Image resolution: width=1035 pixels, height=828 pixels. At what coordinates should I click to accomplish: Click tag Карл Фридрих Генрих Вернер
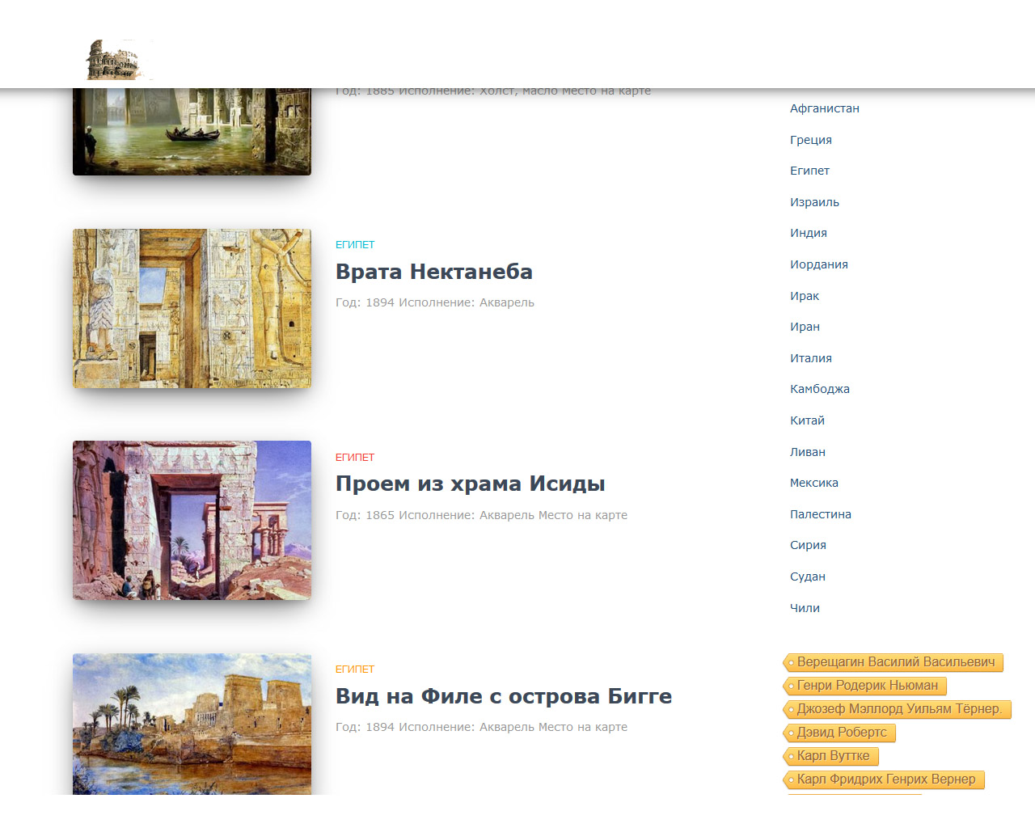(x=884, y=779)
